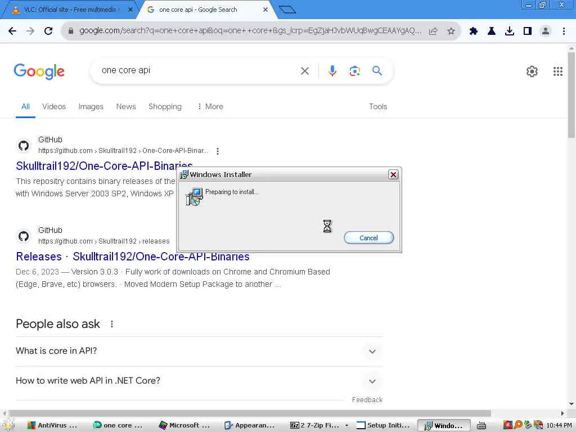Open the 7-Zip grouped taskbar dropdown
Screen dimensions: 576x432
click(x=346, y=425)
